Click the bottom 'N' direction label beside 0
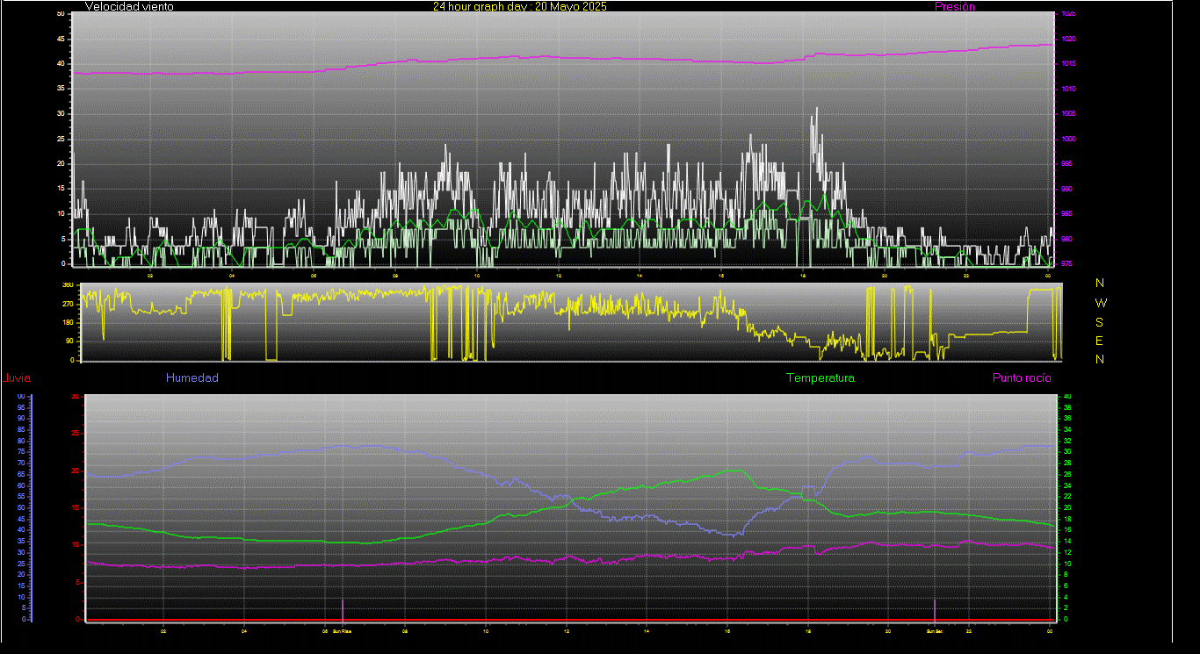1200x654 pixels. (x=1101, y=359)
